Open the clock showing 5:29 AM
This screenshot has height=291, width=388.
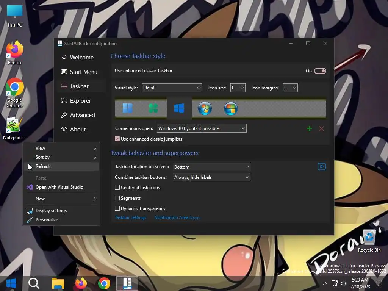pyautogui.click(x=360, y=283)
